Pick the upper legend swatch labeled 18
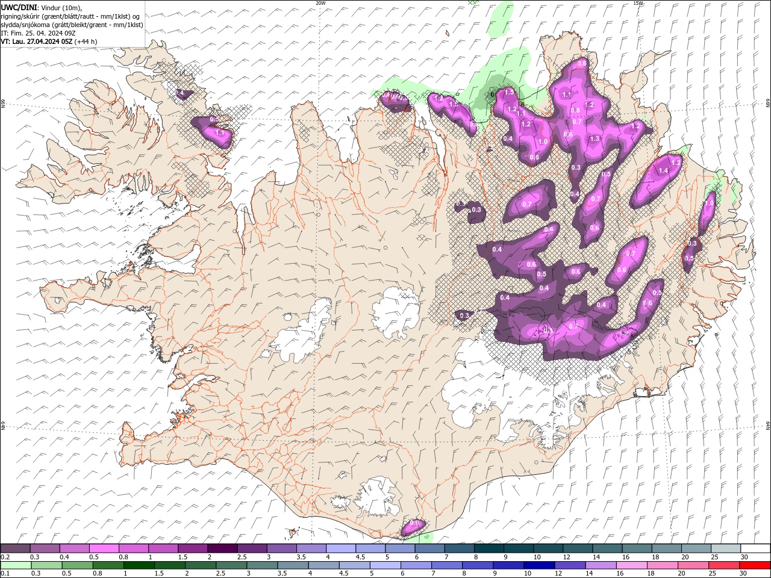 (x=666, y=548)
